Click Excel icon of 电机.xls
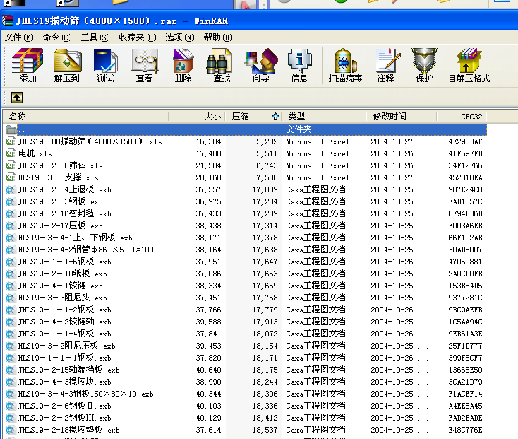This screenshot has height=439, width=518. [x=11, y=153]
